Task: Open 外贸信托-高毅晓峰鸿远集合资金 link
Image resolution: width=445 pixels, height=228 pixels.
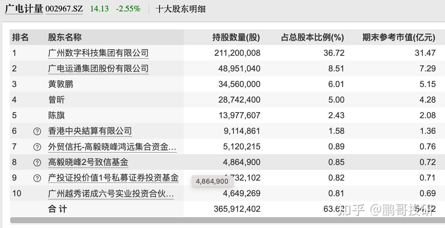Action: coord(112,147)
